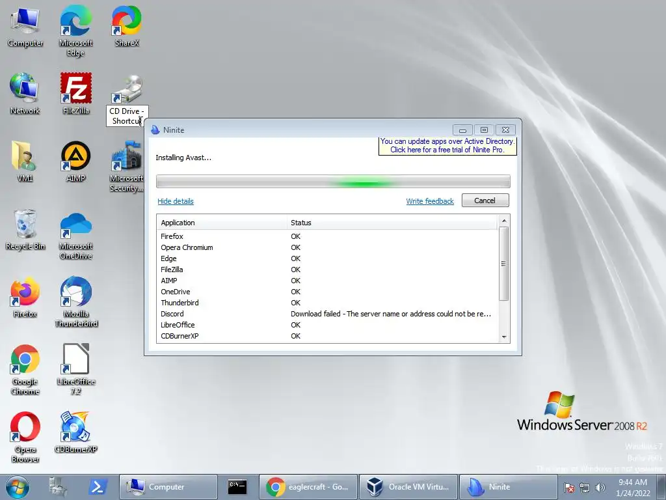Select the OneDrive row in the list
The width and height of the screenshot is (666, 500).
coord(327,292)
